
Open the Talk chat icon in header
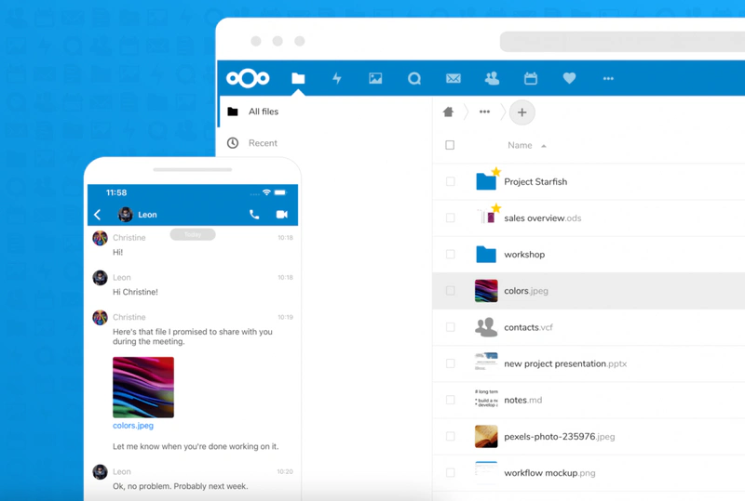pyautogui.click(x=414, y=78)
